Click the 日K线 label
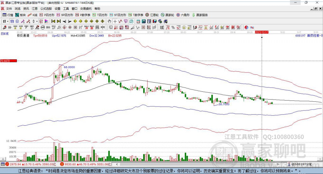Viewport: 323px width, 174px height. pyautogui.click(x=4, y=34)
